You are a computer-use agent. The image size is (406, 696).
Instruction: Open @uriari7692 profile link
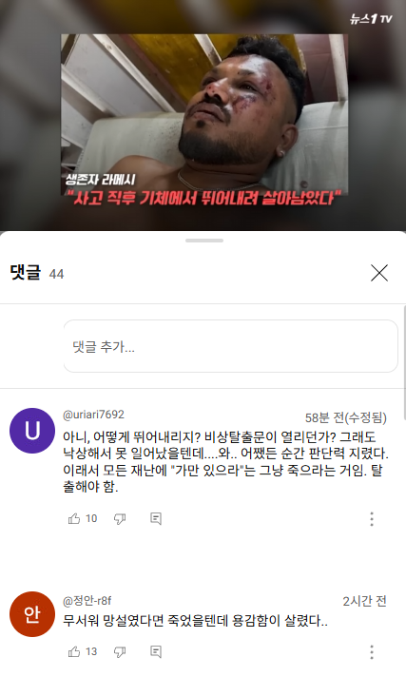click(93, 415)
